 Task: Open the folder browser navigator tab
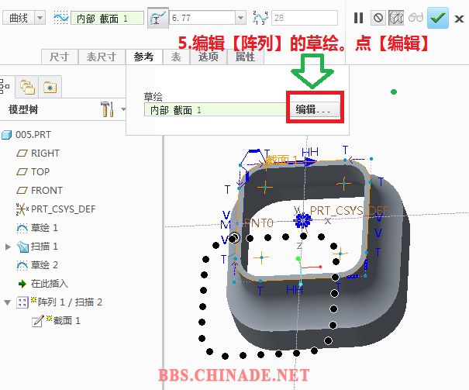tap(27, 87)
